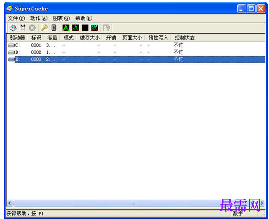
Task: Click the grayed-out X stop icon
Action: 32,28
